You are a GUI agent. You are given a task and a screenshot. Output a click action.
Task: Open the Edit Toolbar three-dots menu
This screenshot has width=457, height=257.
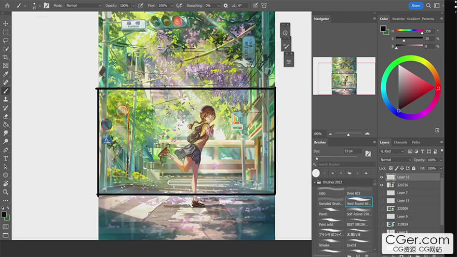pyautogui.click(x=6, y=200)
